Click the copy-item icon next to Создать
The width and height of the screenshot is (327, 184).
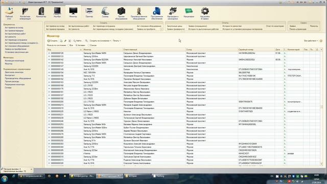click(61, 41)
